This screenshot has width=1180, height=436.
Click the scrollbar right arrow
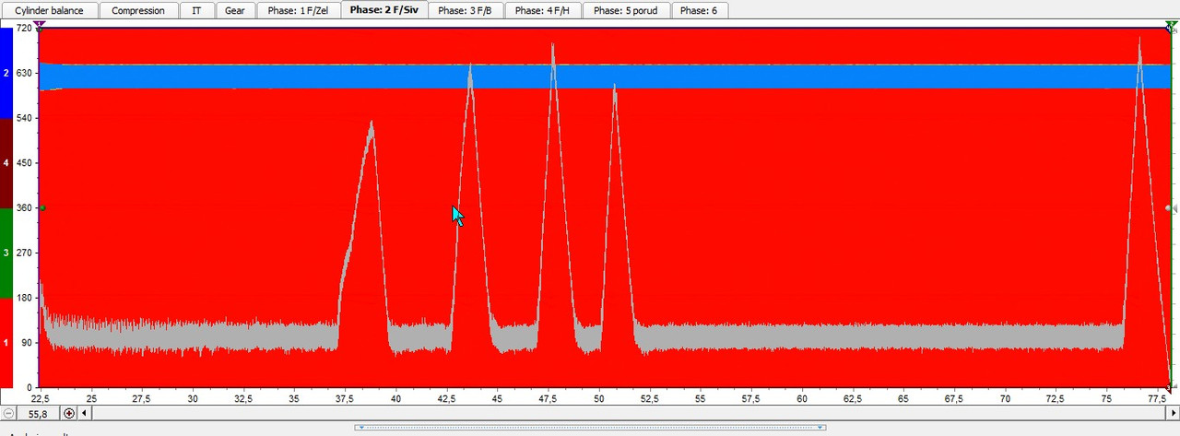1173,413
